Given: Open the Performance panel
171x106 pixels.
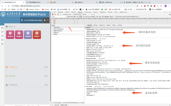Looking at the screenshot, I should coord(88,12).
